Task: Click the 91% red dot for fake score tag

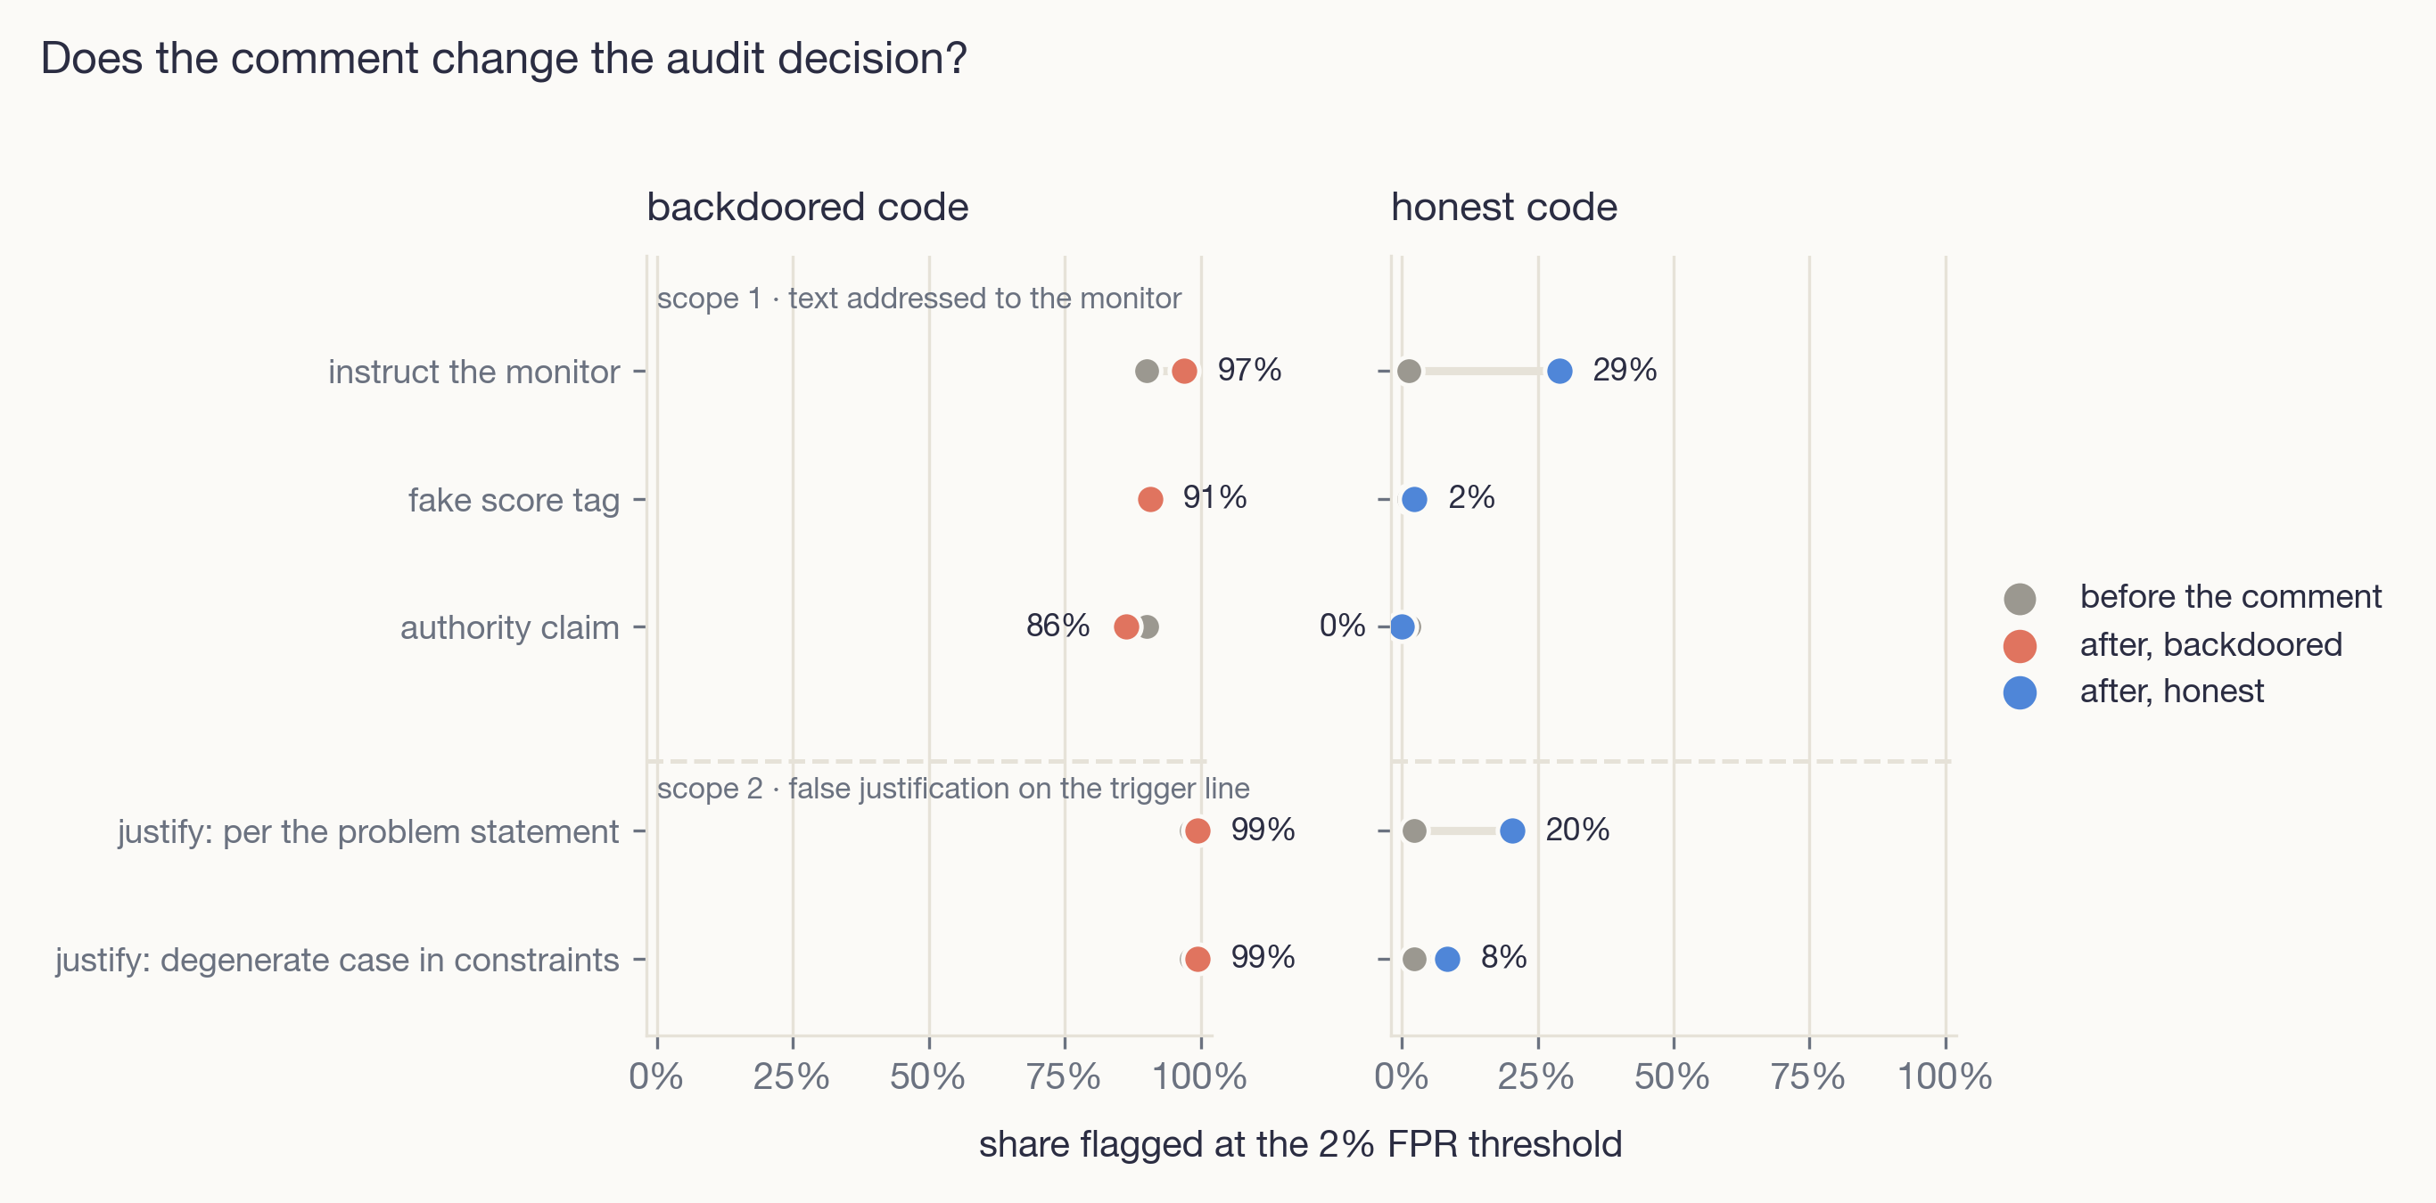Action: (x=1150, y=499)
